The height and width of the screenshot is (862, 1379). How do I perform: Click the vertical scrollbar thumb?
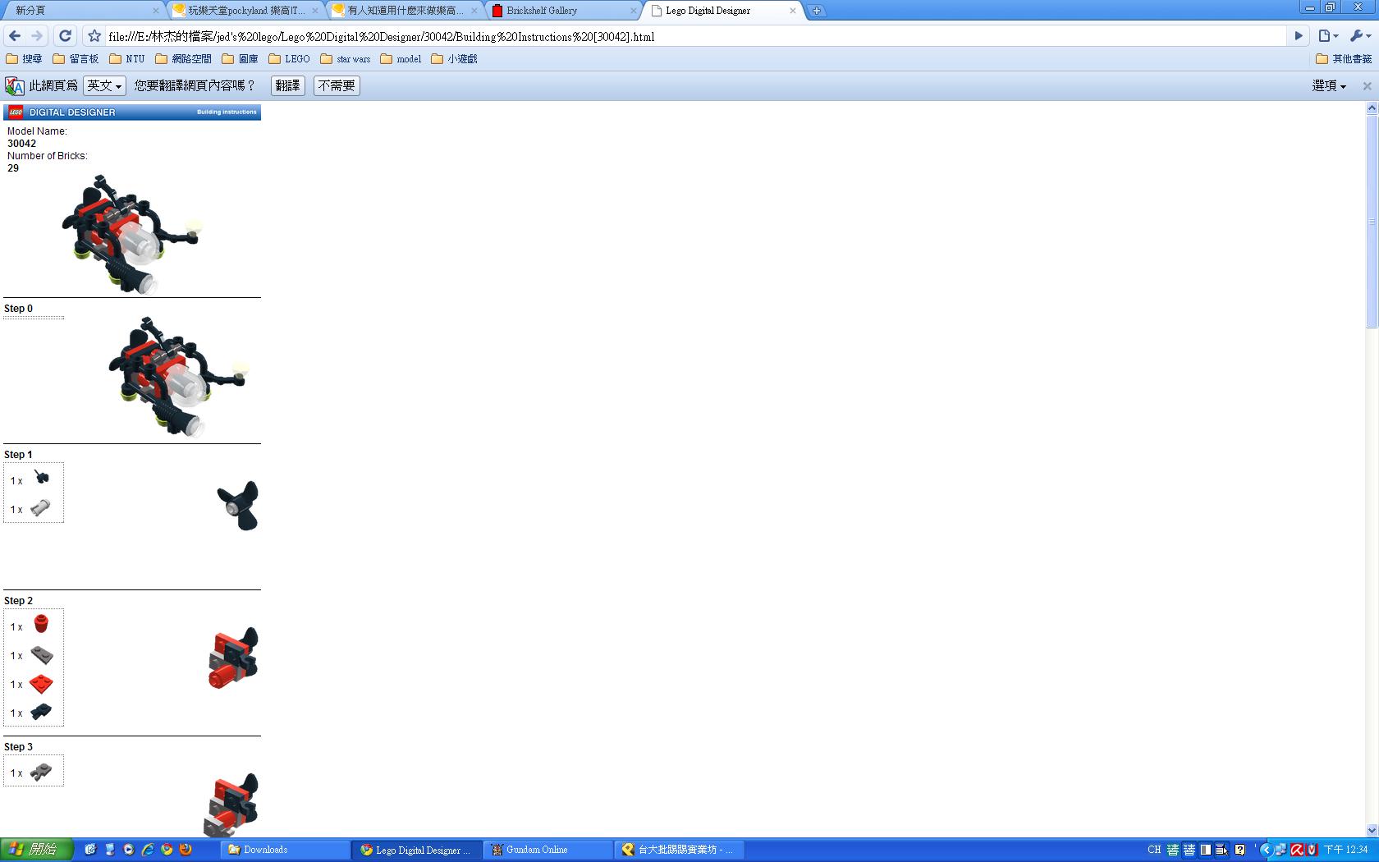tap(1372, 222)
